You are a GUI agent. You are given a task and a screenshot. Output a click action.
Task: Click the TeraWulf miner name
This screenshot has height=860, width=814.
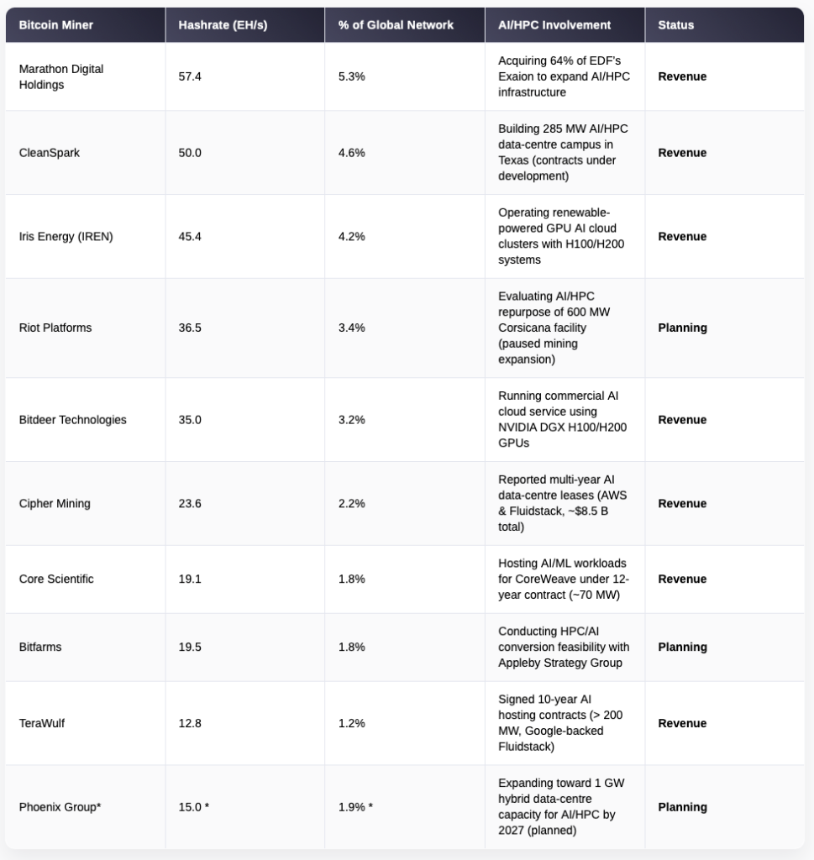pos(42,723)
